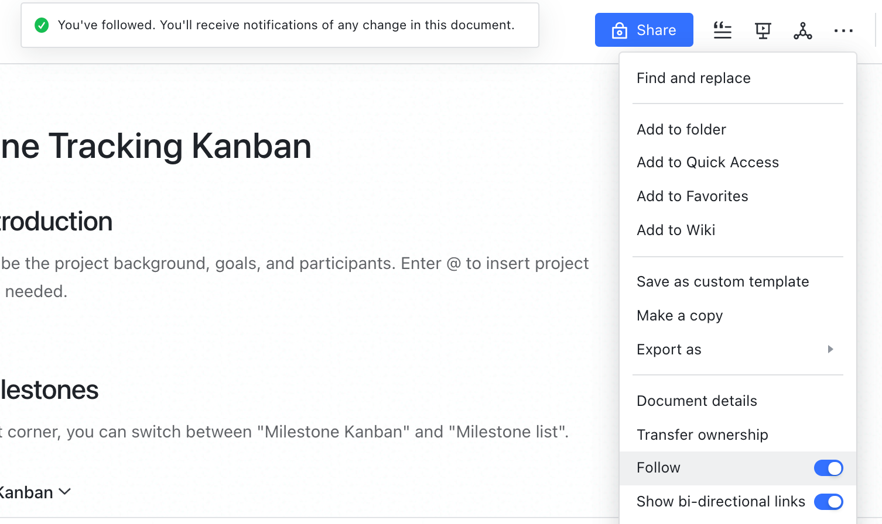Open the Kanban view dropdown chevron
This screenshot has width=882, height=524.
click(x=65, y=492)
